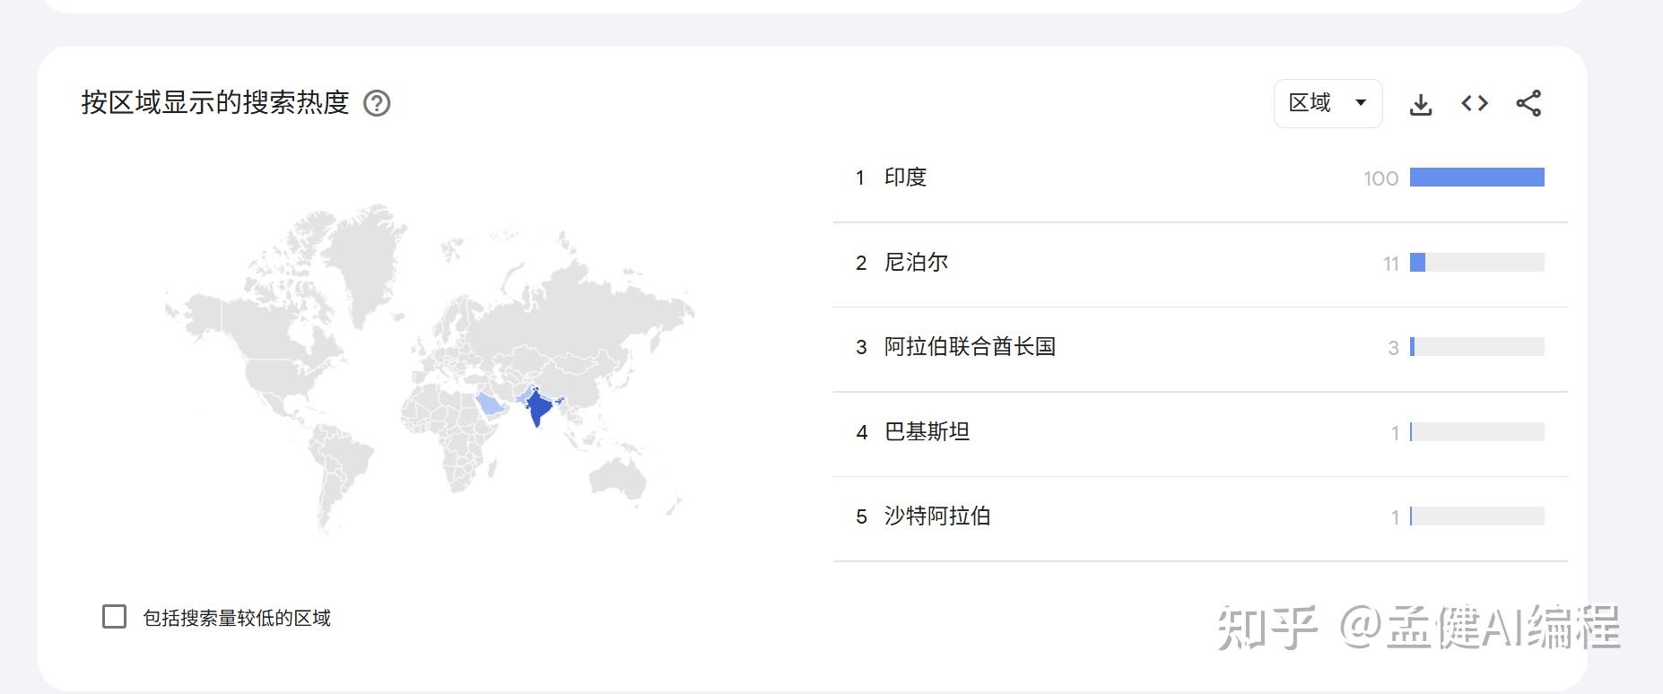Image resolution: width=1663 pixels, height=694 pixels.
Task: Click the 区域 dropdown arrow
Action: (1361, 102)
